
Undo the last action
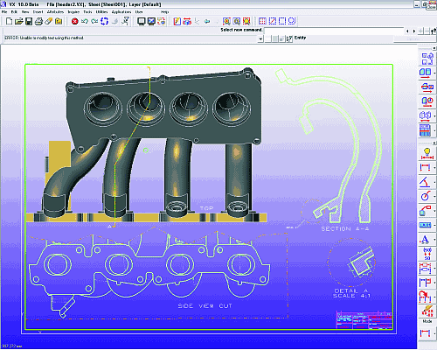tap(85, 21)
